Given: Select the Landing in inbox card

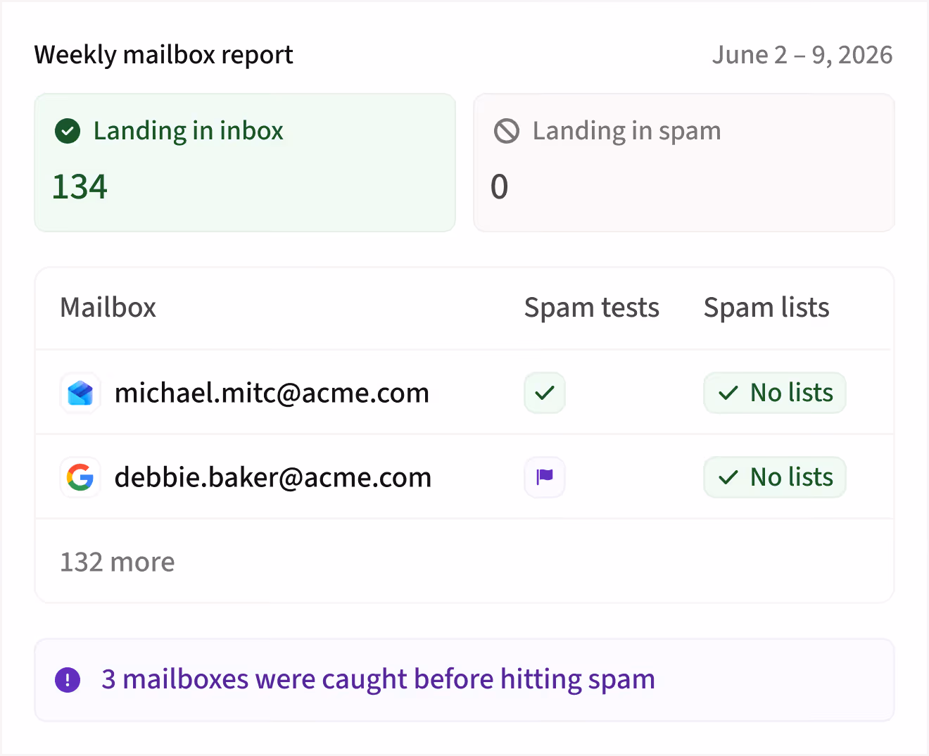Looking at the screenshot, I should pos(245,163).
